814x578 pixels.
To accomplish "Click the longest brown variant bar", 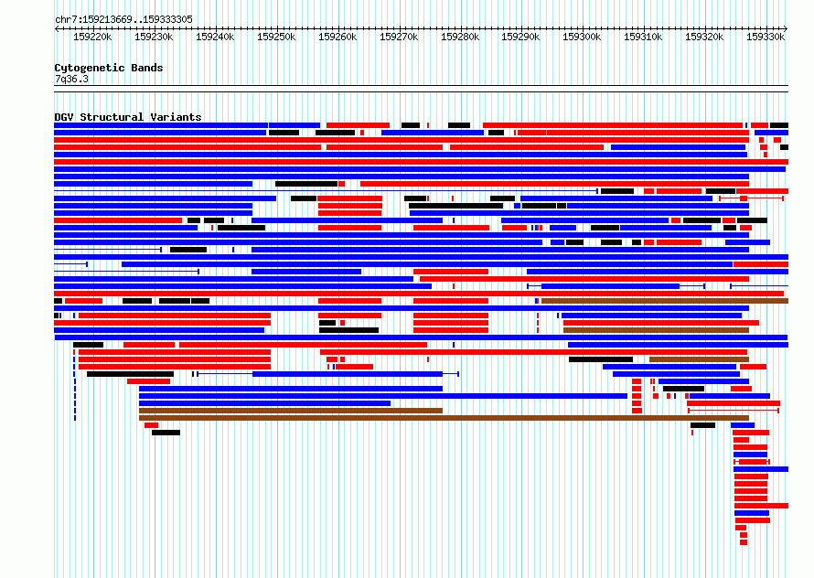I will click(444, 418).
